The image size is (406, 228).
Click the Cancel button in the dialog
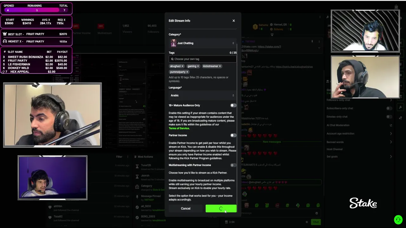pyautogui.click(x=186, y=208)
